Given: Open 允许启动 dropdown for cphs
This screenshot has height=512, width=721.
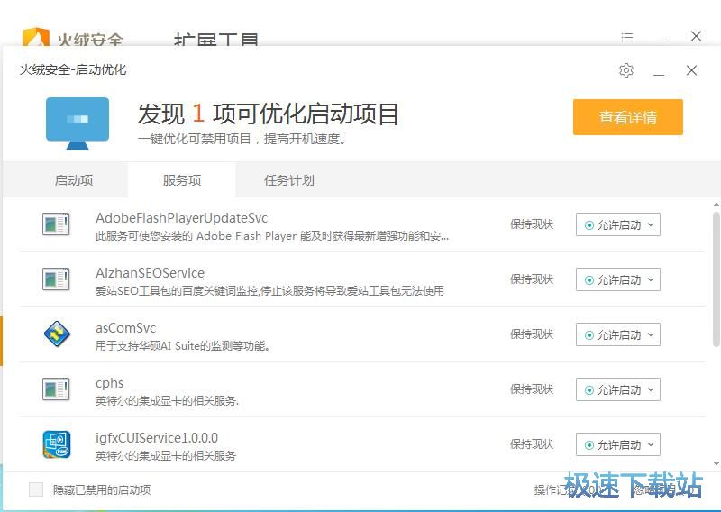Looking at the screenshot, I should (x=618, y=389).
